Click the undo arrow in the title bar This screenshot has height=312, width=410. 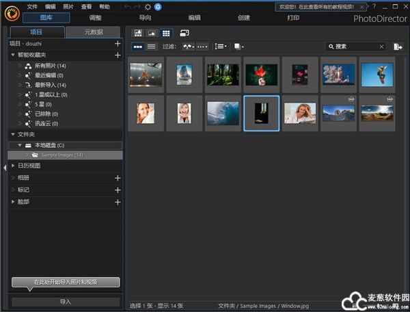128,6
